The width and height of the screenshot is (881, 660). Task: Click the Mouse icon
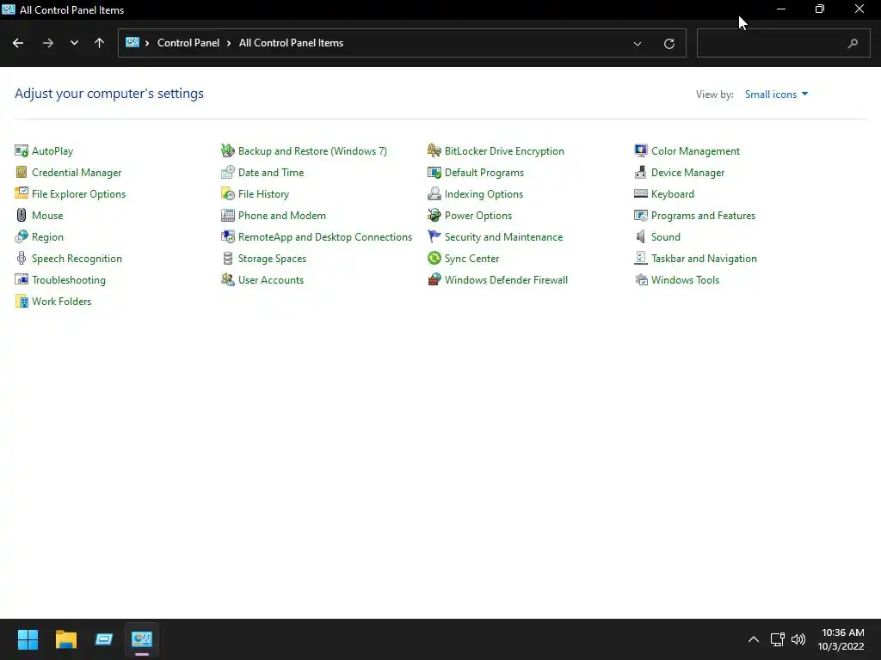pyautogui.click(x=22, y=215)
